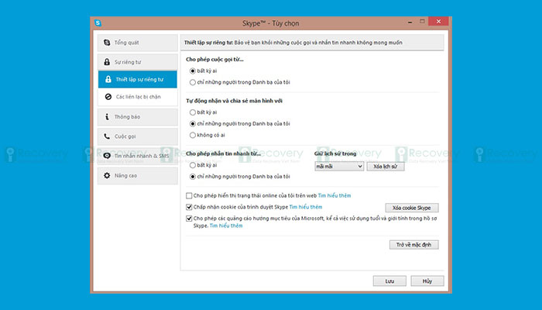Select 'bất kỳ ai' for instant messages
542x310 pixels.
[x=193, y=165]
